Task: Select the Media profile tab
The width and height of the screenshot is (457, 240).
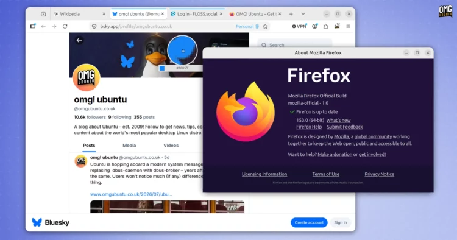Action: [129, 146]
